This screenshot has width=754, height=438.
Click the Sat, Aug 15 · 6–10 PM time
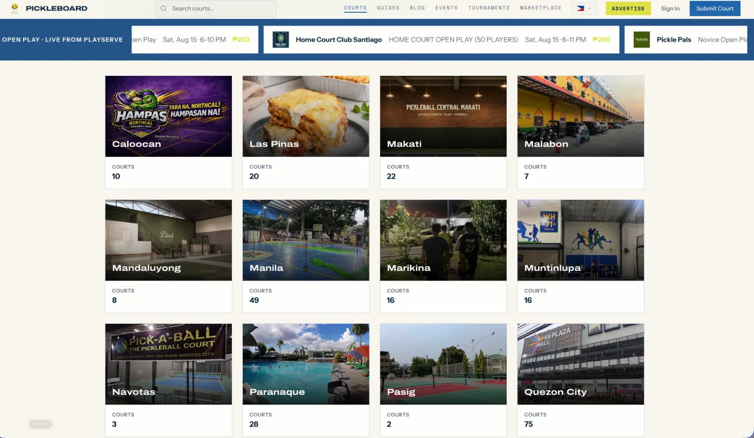(194, 40)
